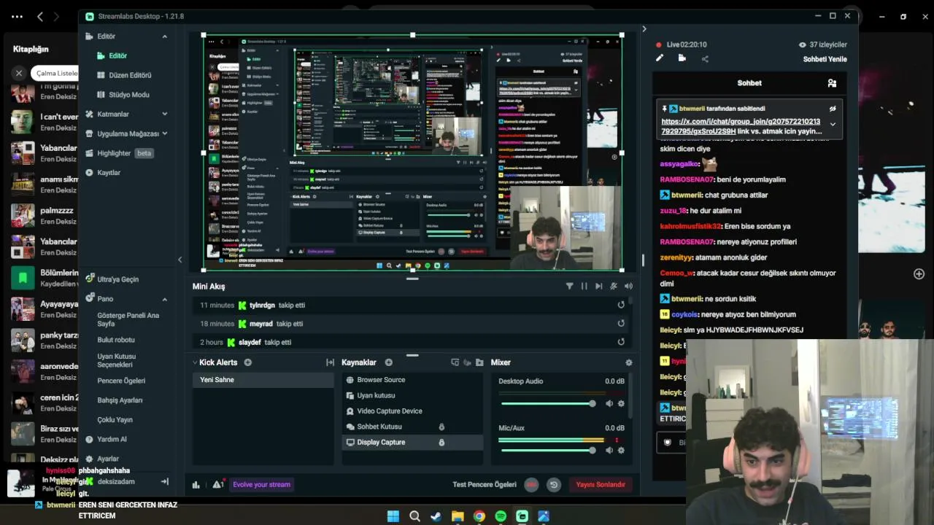934x525 pixels.
Task: Toggle Mini Akış alert volume icon
Action: coord(628,287)
